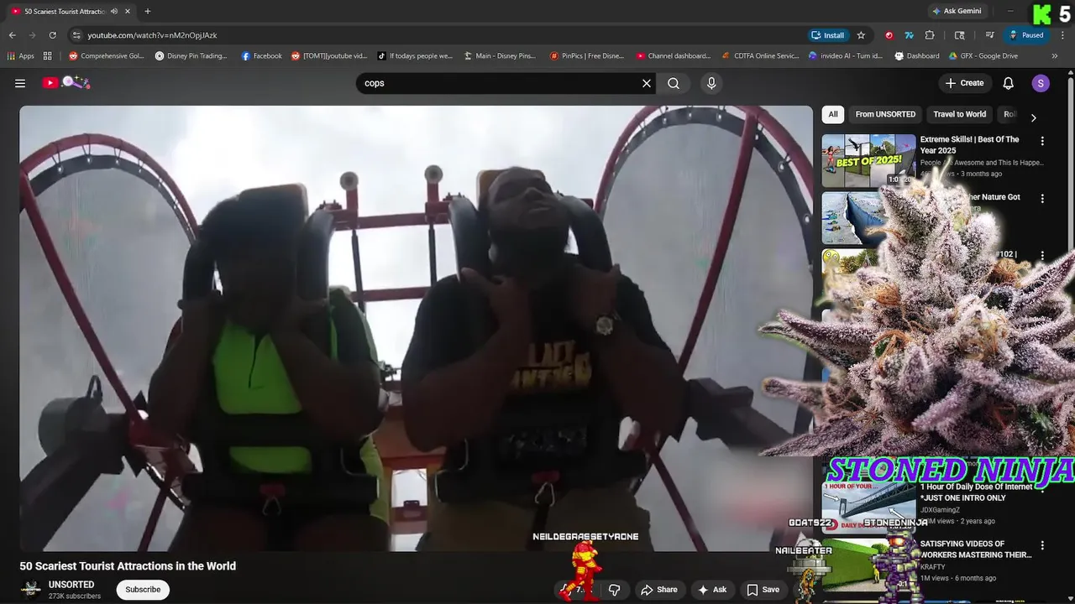Open '1 Hour Of Daily Dose Of Internet' title
This screenshot has height=604, width=1075.
coord(976,492)
